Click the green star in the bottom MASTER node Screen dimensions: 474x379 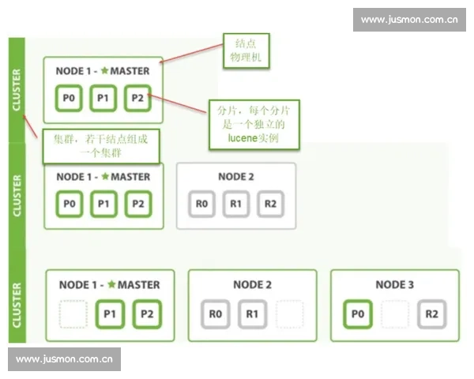click(111, 285)
